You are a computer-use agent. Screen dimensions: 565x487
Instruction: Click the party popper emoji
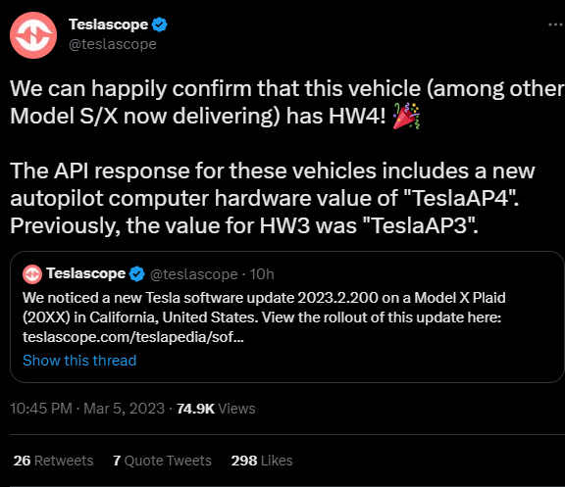click(406, 116)
